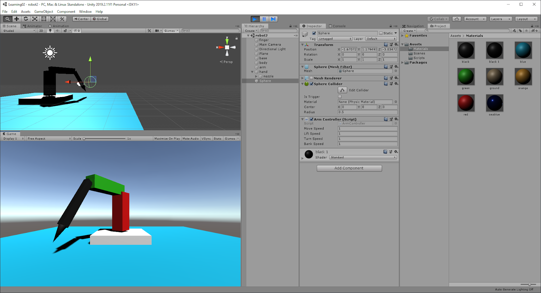The height and width of the screenshot is (293, 541).
Task: Toggle the Is Trigger checkbox
Action: (340, 97)
